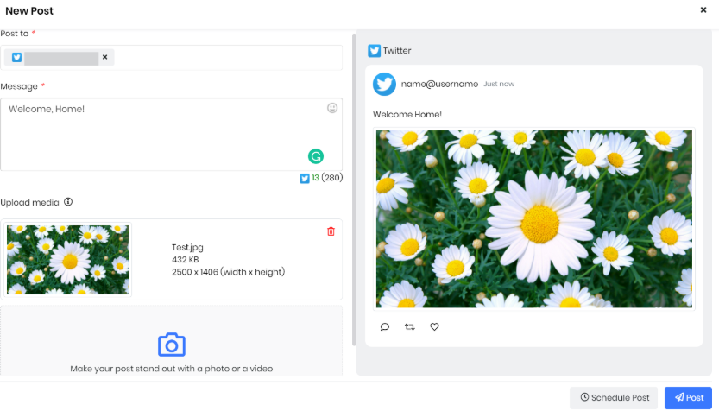This screenshot has width=719, height=411.
Task: Open the emoji picker in message box
Action: click(332, 108)
